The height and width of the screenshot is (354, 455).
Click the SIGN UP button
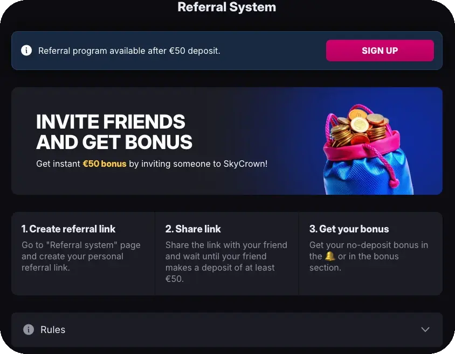click(x=380, y=50)
